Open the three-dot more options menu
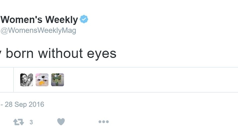Image resolution: width=238 pixels, height=134 pixels. coord(103,122)
